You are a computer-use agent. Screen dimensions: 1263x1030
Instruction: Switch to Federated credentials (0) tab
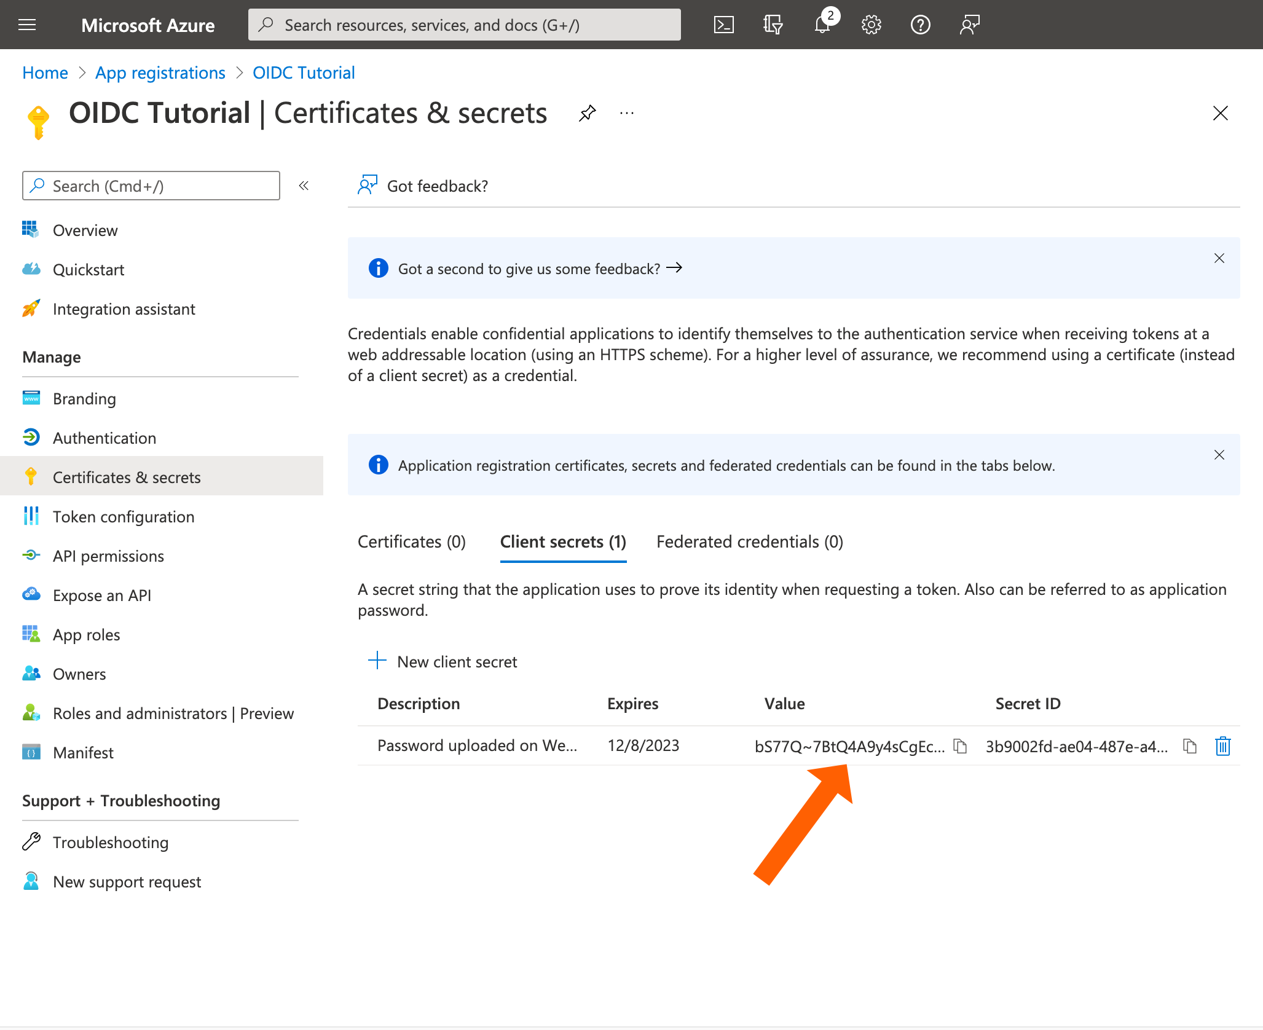(749, 541)
